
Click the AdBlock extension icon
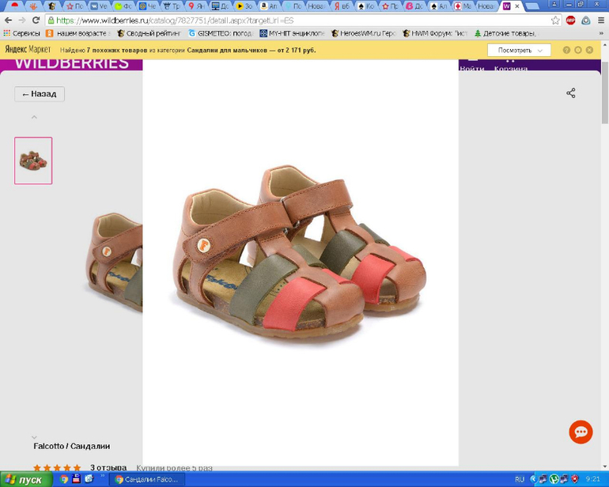tap(570, 21)
